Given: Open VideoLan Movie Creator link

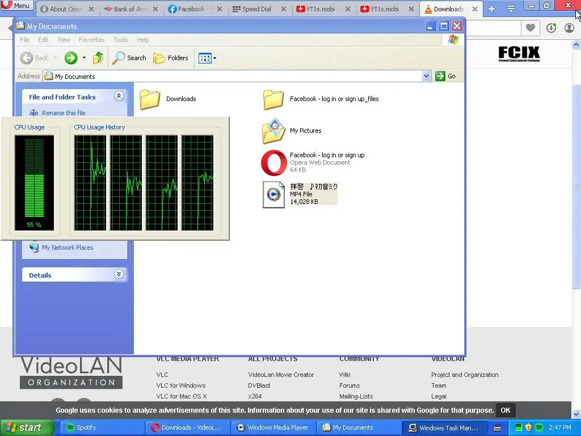Looking at the screenshot, I should tap(281, 375).
